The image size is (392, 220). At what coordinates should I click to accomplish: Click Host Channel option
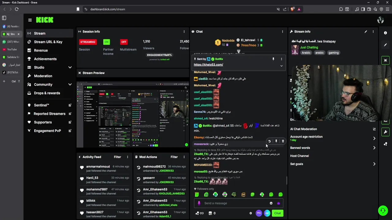tap(300, 156)
